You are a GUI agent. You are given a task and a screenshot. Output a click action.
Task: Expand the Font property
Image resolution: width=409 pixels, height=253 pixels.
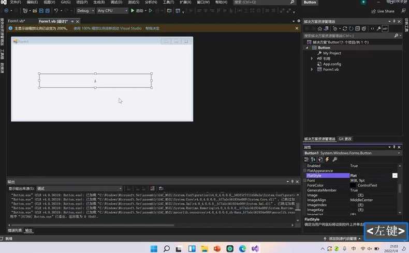305,180
